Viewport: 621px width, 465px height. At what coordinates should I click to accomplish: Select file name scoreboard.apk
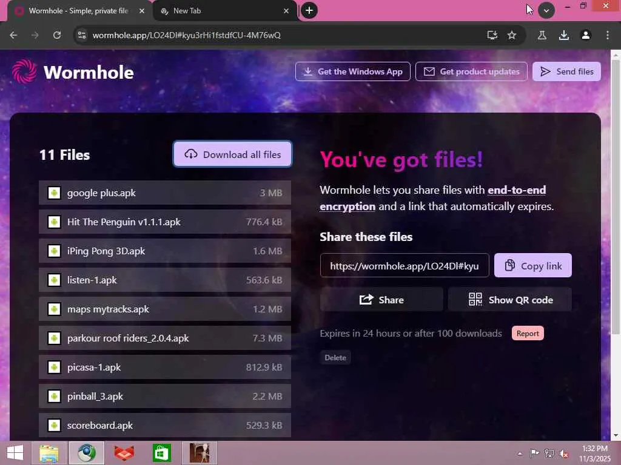tap(100, 426)
